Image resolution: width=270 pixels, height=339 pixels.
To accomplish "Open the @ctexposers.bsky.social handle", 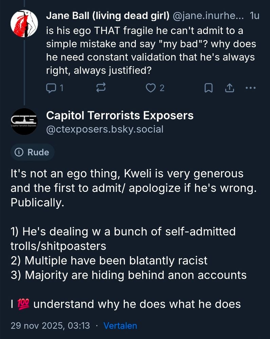I will coord(104,129).
